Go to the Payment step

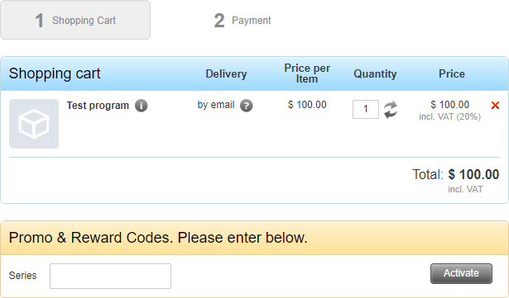(x=242, y=21)
